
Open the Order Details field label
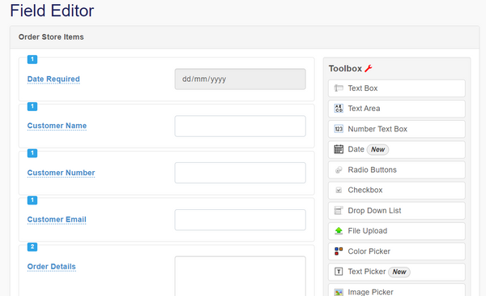[x=52, y=267]
